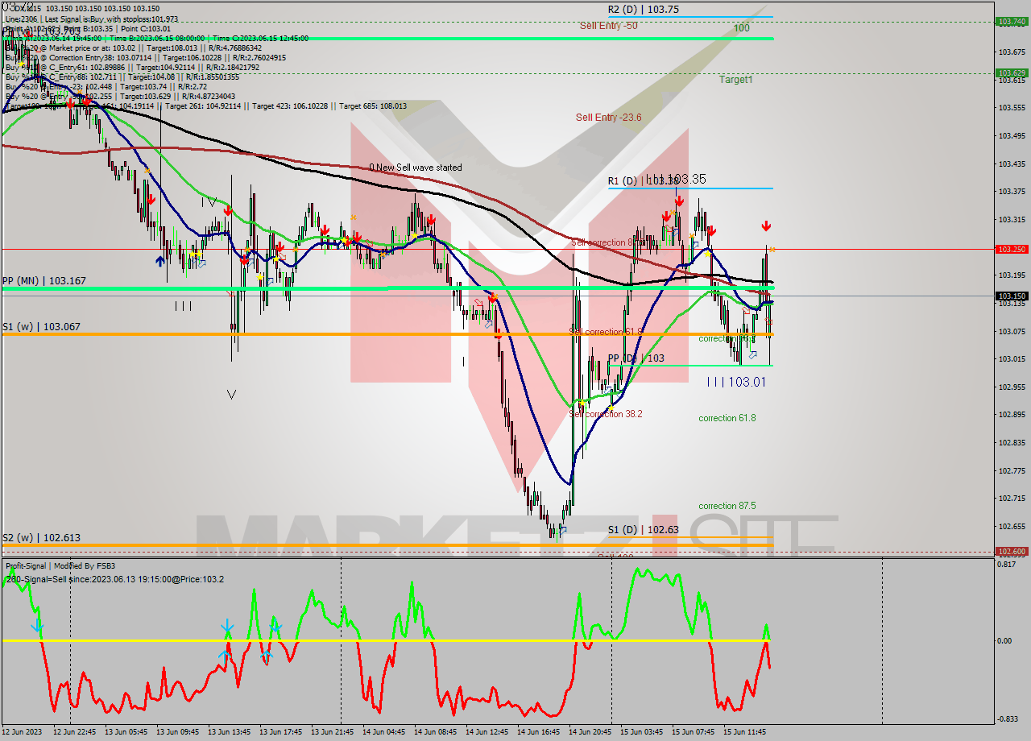Click the 103.495 price scale value
Image resolution: width=1031 pixels, height=741 pixels.
point(1012,135)
